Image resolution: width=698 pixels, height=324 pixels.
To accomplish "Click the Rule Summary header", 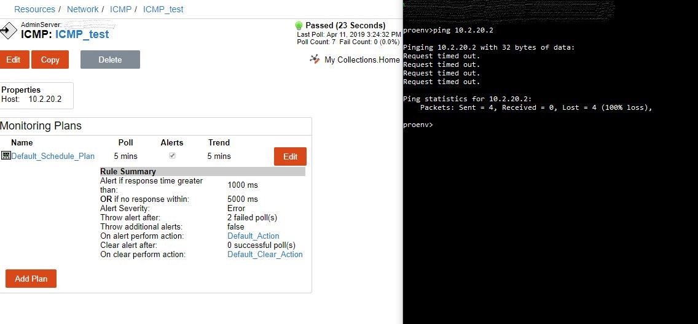I will (203, 172).
